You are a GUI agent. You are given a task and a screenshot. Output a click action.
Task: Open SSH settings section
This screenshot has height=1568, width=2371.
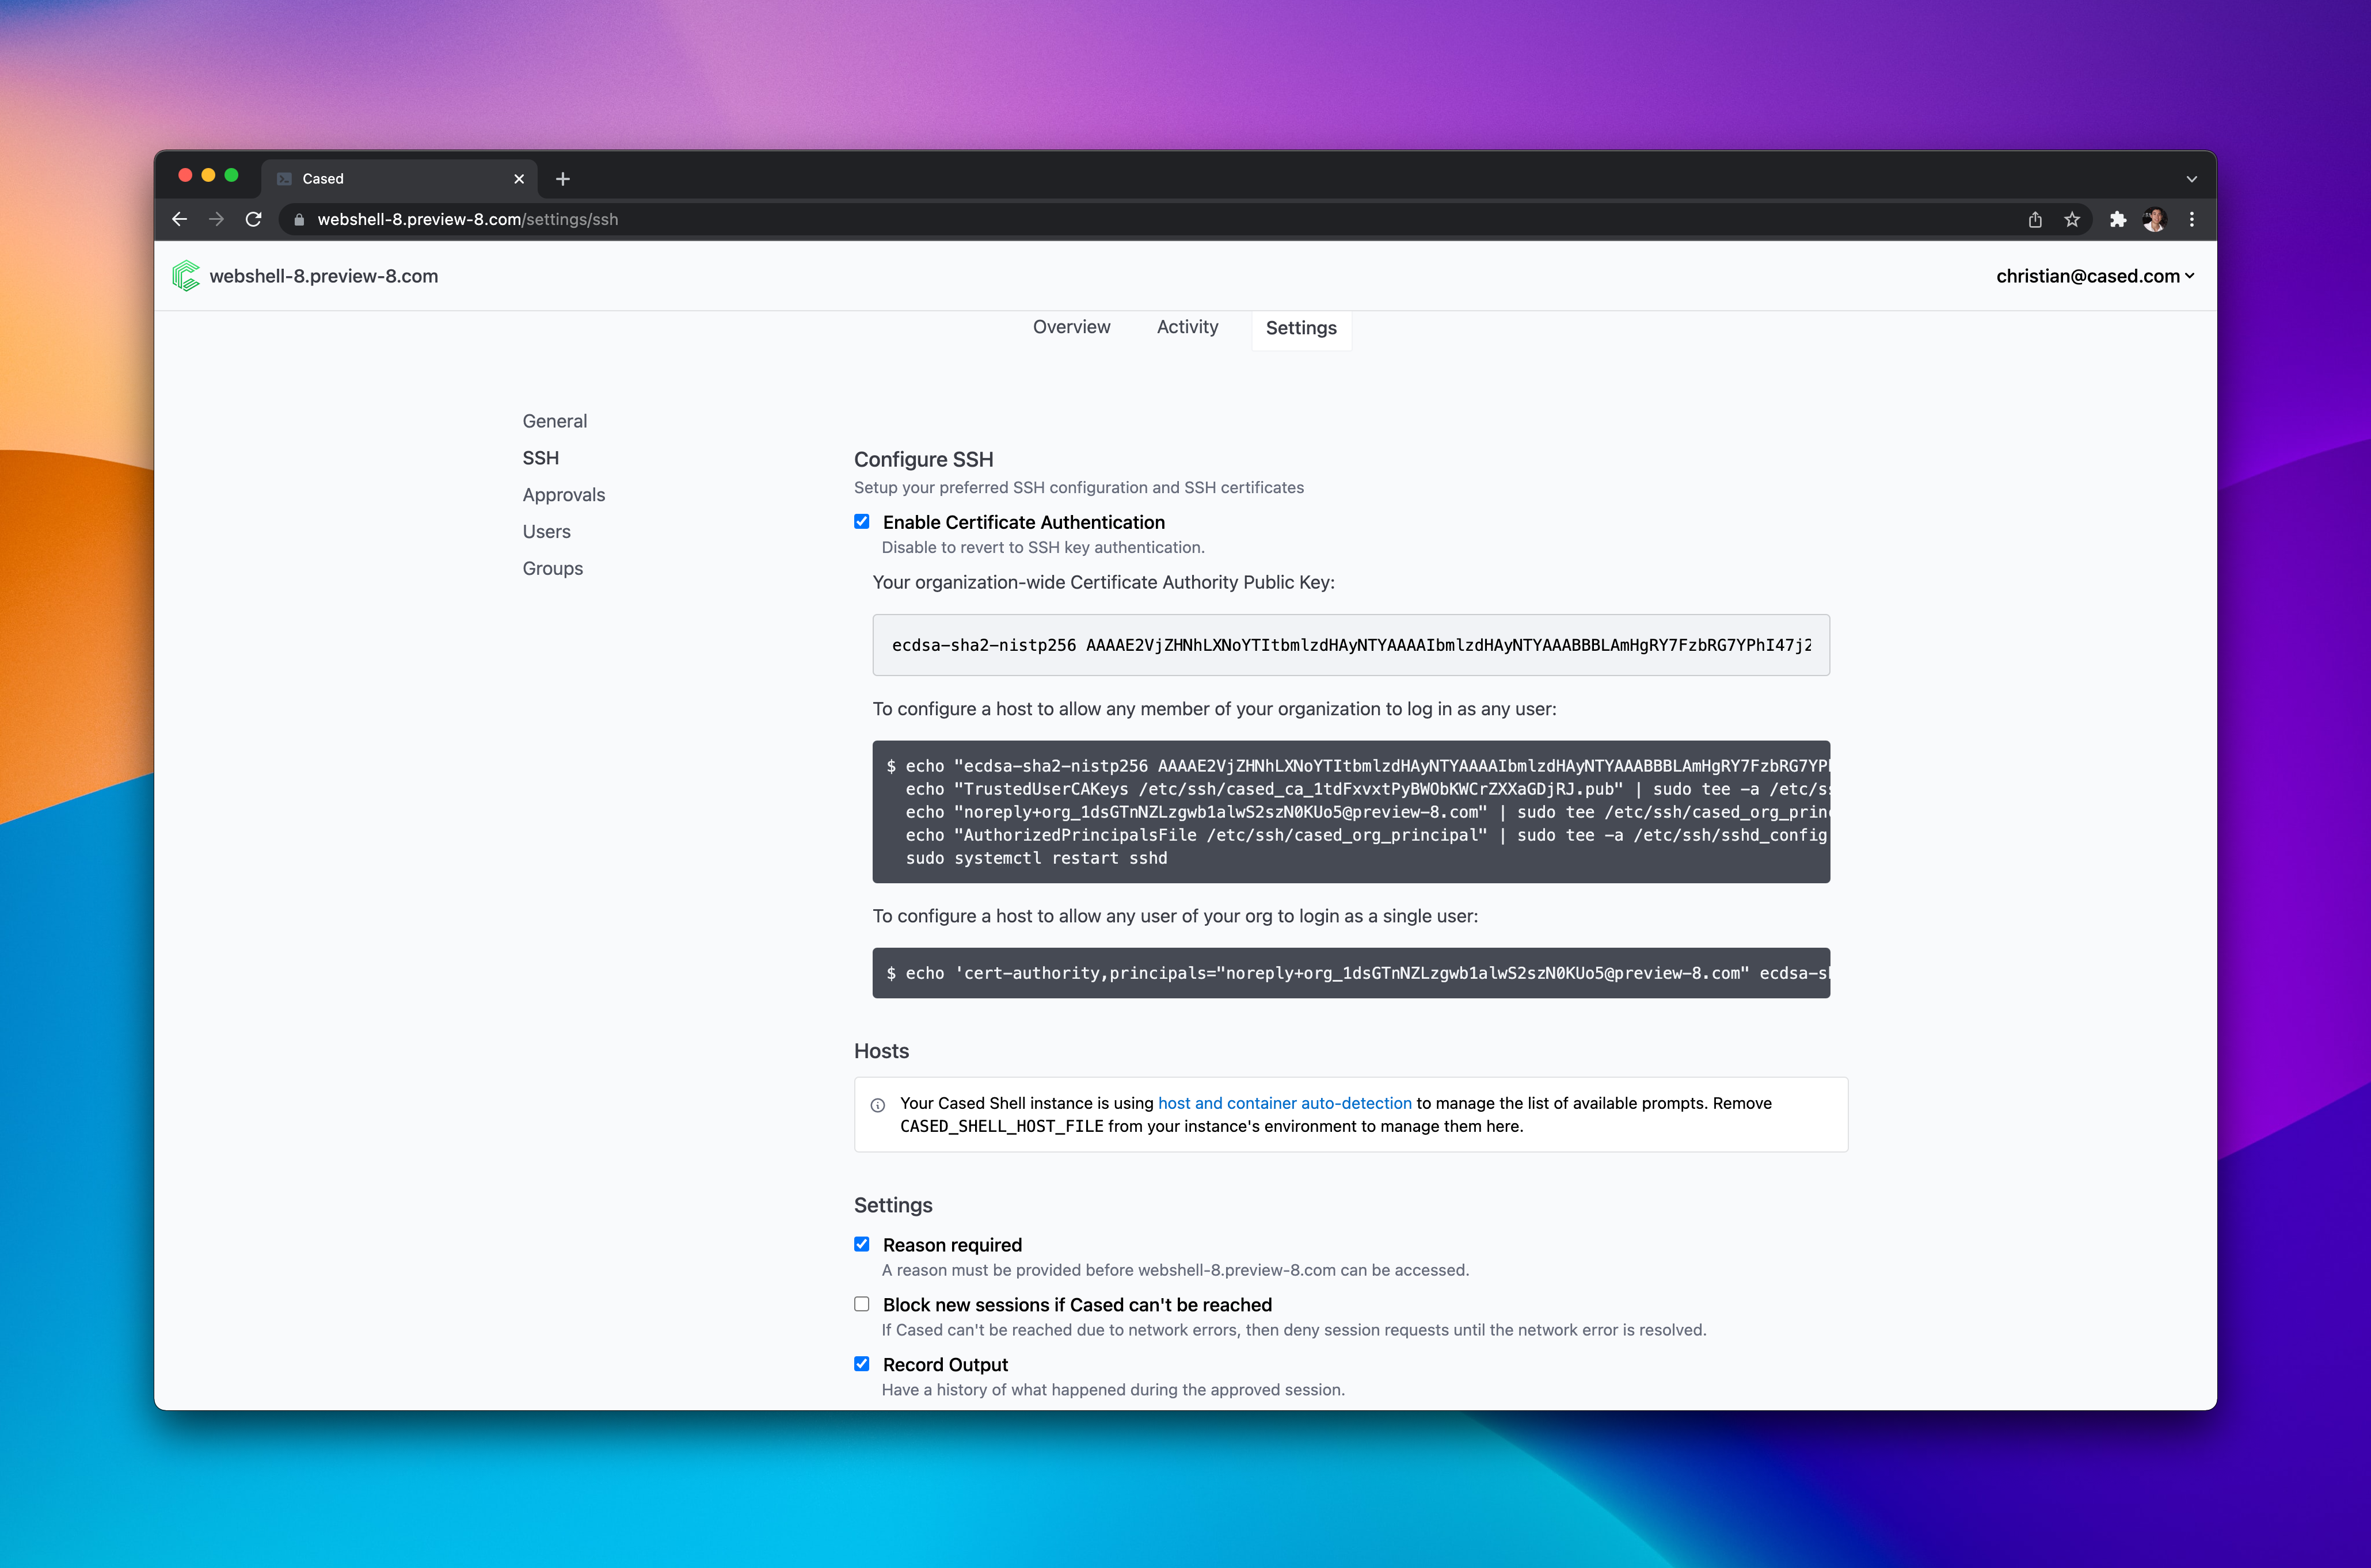point(541,458)
